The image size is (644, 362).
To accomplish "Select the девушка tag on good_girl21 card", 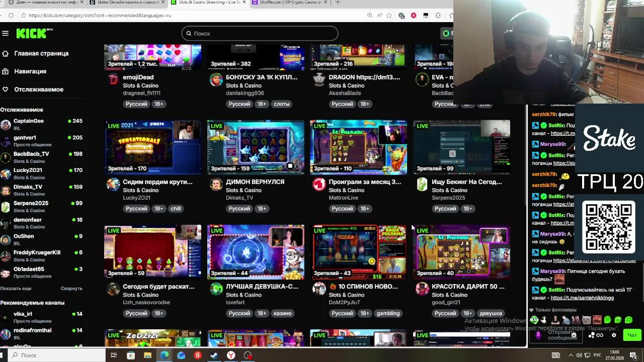I will coord(491,313).
